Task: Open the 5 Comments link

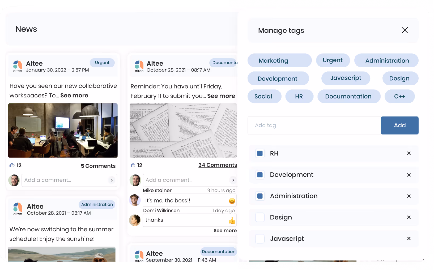Action: pyautogui.click(x=98, y=166)
